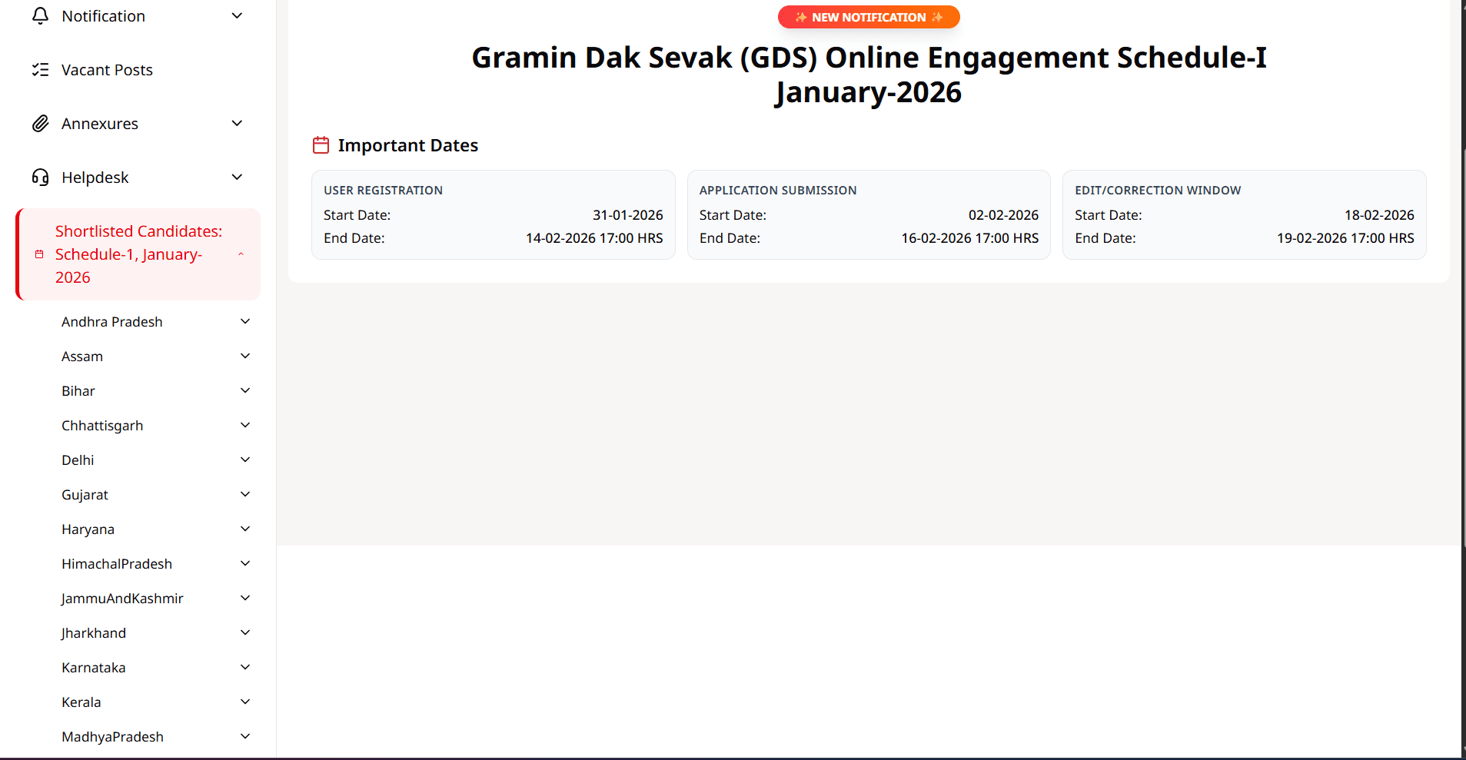Click the Vacant Posts checklist icon

point(40,70)
